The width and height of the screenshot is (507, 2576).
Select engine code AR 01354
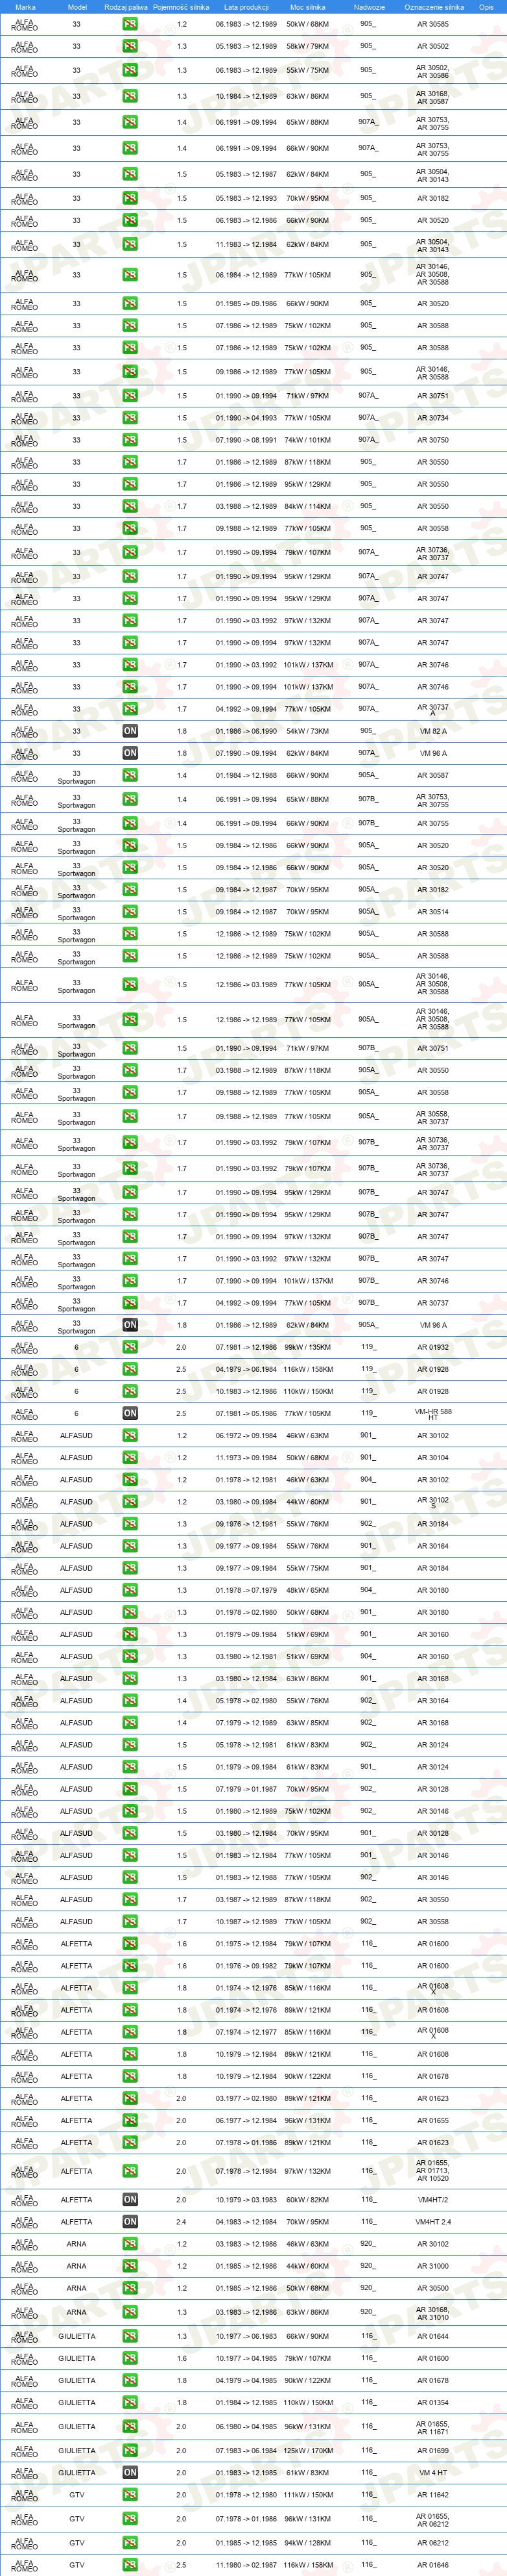433,2402
